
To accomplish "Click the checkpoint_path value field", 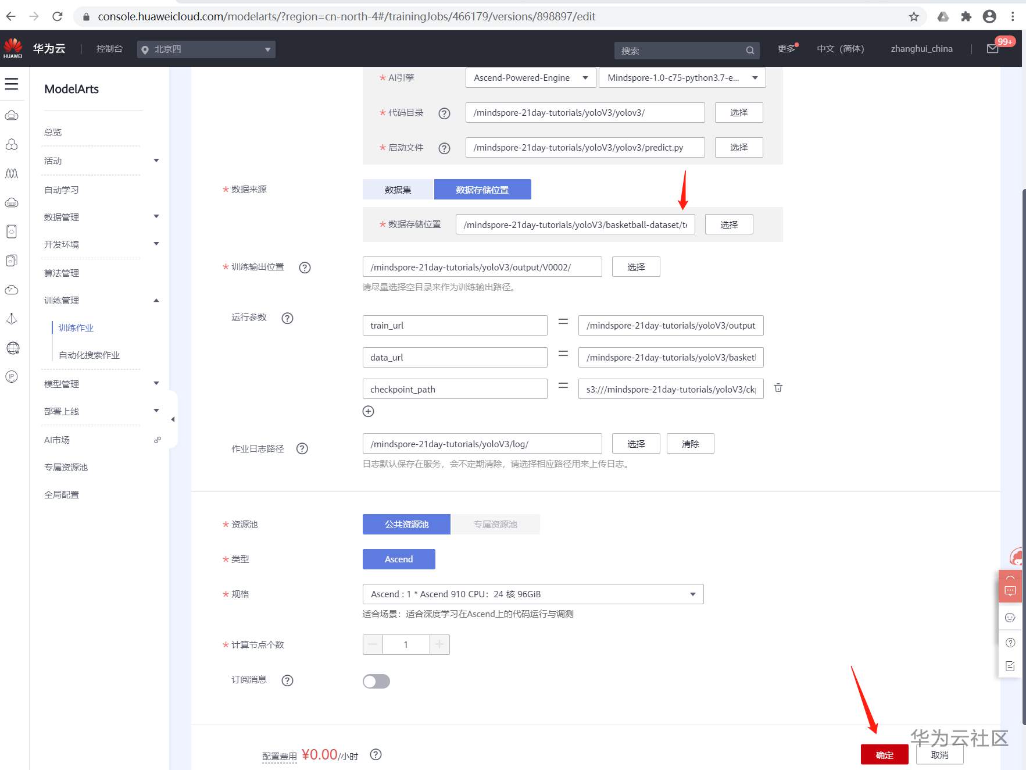I will [671, 389].
